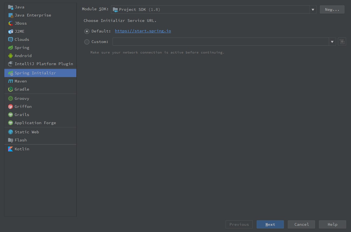Click the 'Choose Initializr Service URL.' text
This screenshot has height=232, width=351.
pos(120,21)
